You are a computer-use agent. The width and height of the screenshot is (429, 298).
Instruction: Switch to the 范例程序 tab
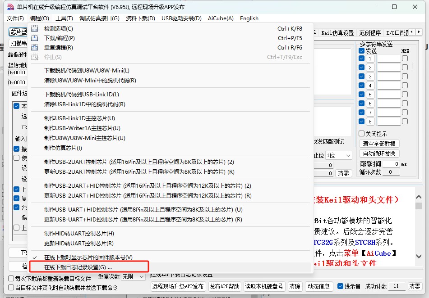point(370,33)
